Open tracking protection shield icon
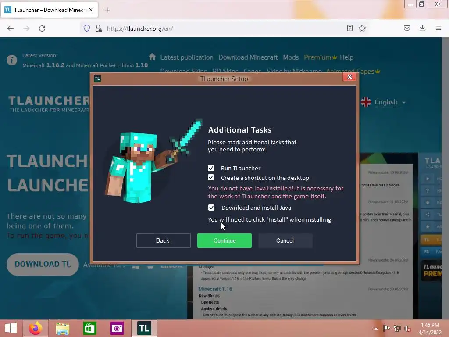 coord(87,28)
